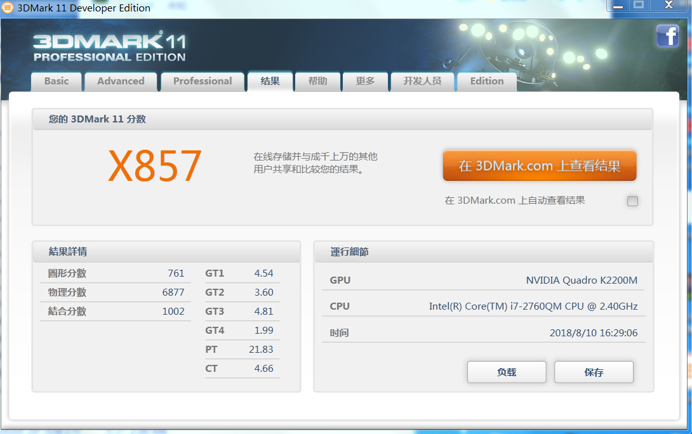Click the CPU name Intel Core i7-2760QM
The height and width of the screenshot is (434, 692).
pyautogui.click(x=533, y=306)
